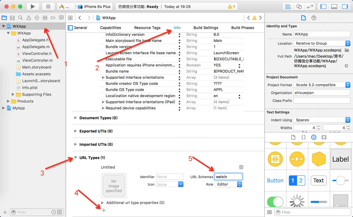Select iPhone 6s Plus run destination
Image resolution: width=353 pixels, height=217 pixels.
point(95,6)
